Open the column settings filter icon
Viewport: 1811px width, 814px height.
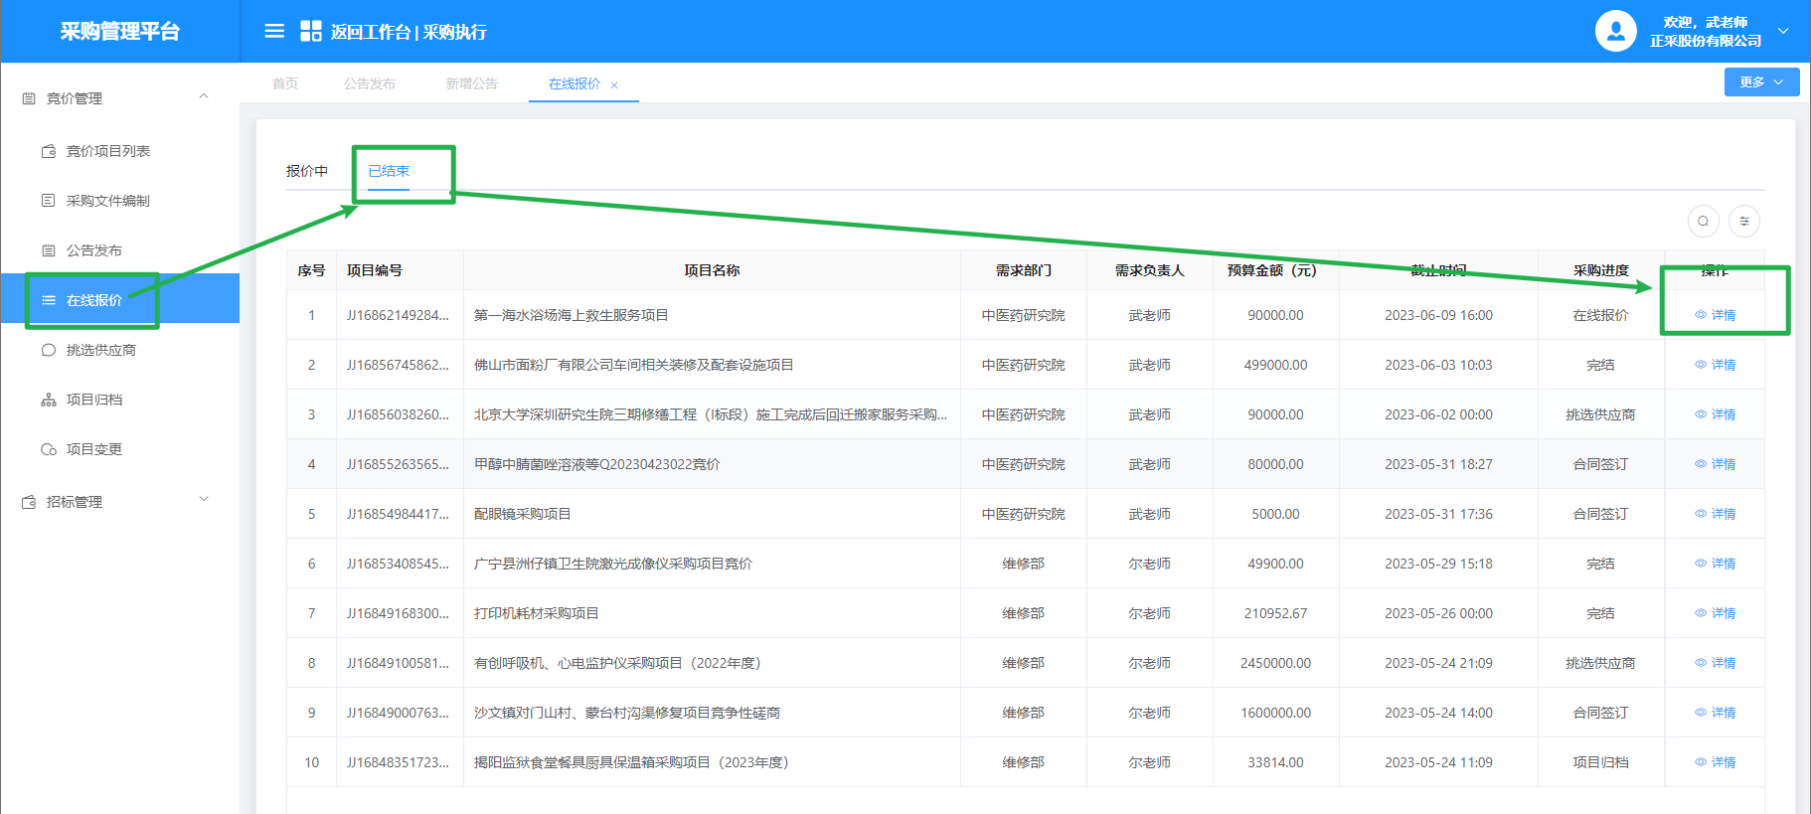pyautogui.click(x=1743, y=221)
